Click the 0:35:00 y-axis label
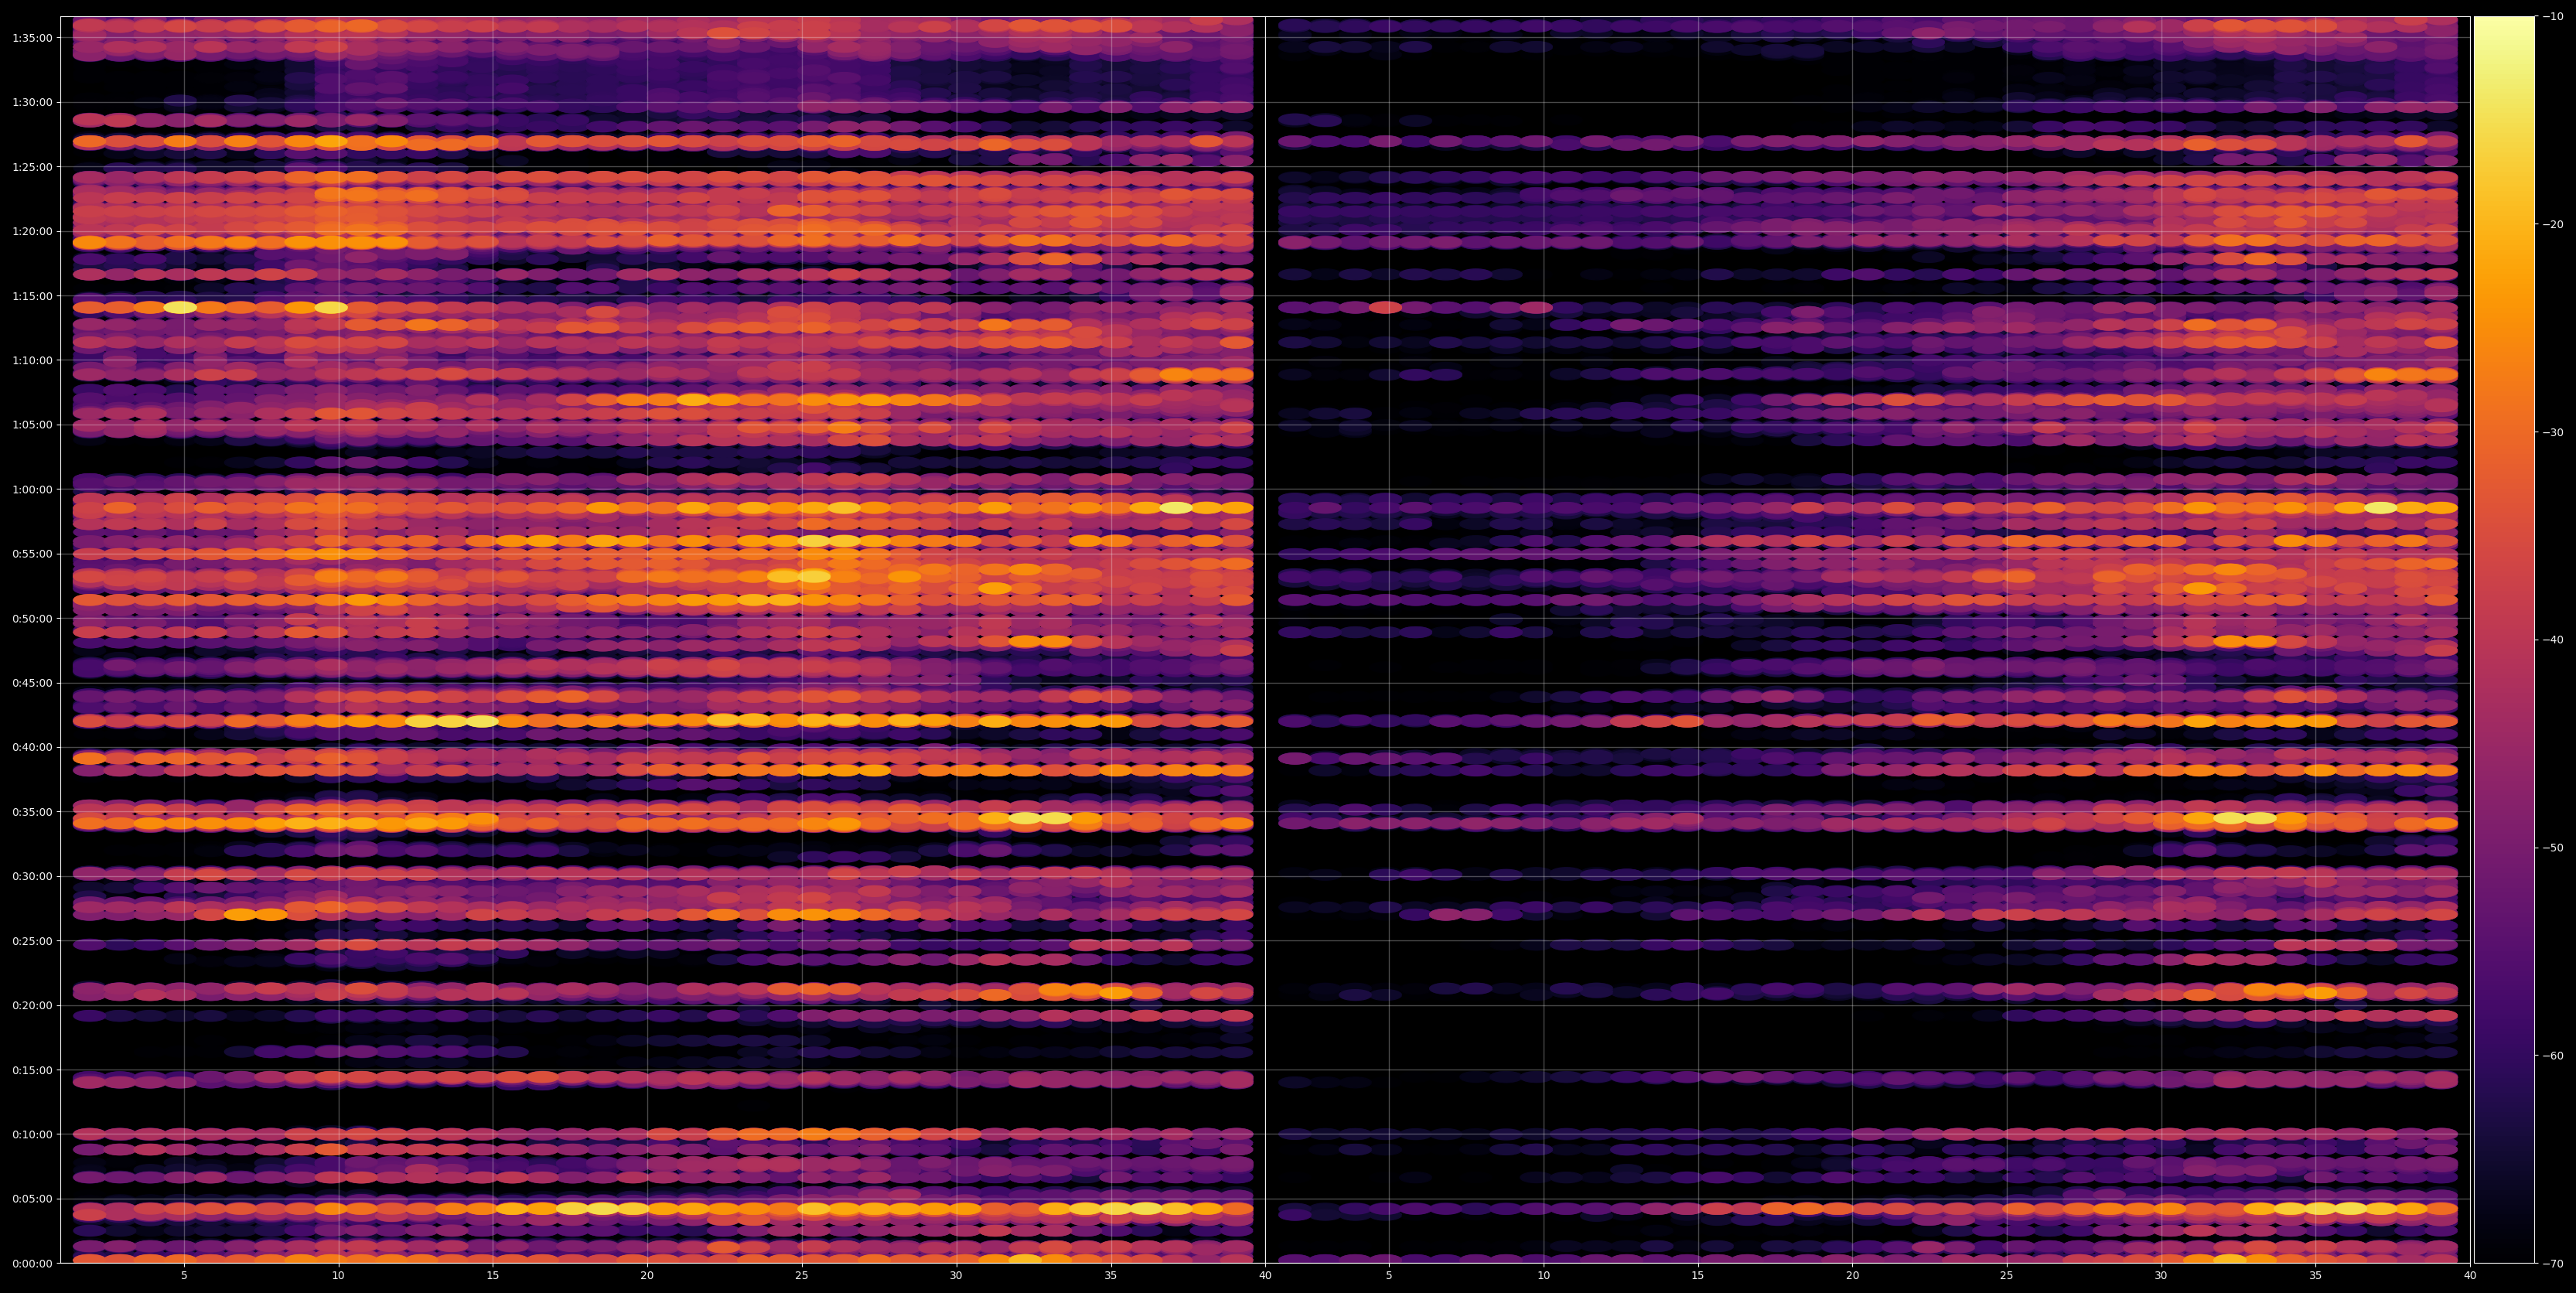The width and height of the screenshot is (2576, 1293). [x=33, y=812]
